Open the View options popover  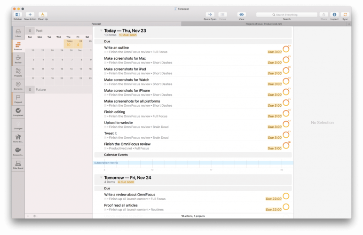pos(241,15)
